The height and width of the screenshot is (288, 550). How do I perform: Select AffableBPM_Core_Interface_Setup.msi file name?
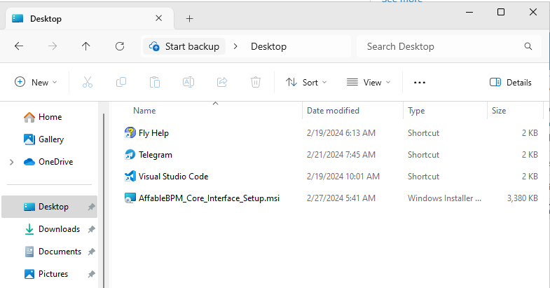pos(209,198)
